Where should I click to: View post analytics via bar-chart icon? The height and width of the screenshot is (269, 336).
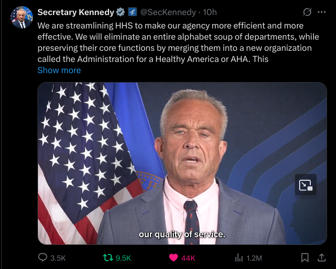click(239, 257)
